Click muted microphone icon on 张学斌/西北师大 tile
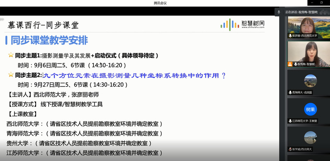 pyautogui.click(x=290, y=149)
